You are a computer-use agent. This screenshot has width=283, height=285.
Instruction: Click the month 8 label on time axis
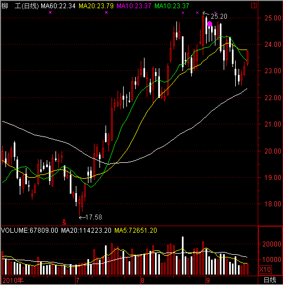click(x=142, y=281)
